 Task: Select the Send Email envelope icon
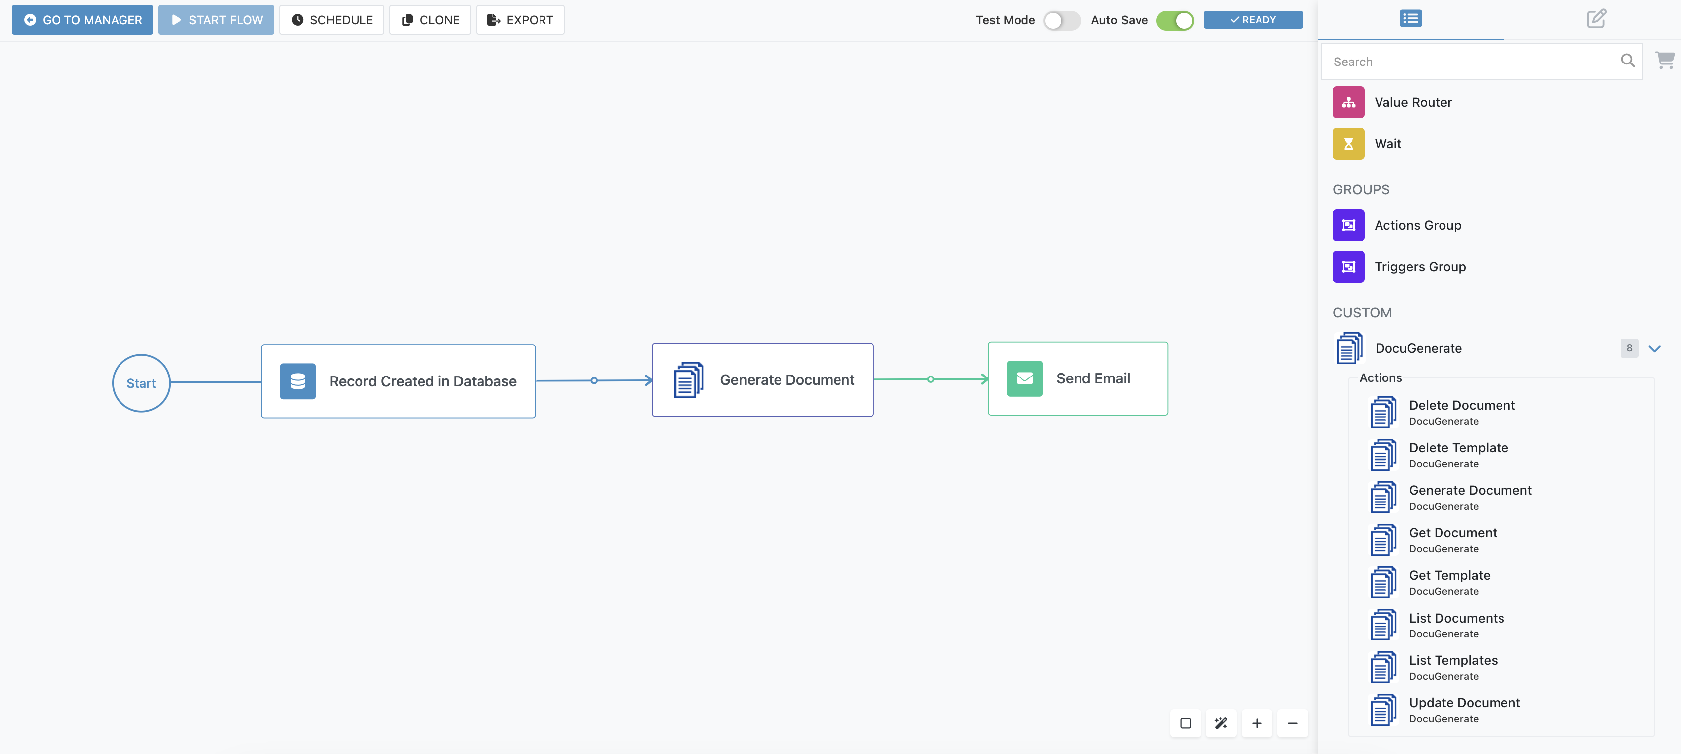1024,378
